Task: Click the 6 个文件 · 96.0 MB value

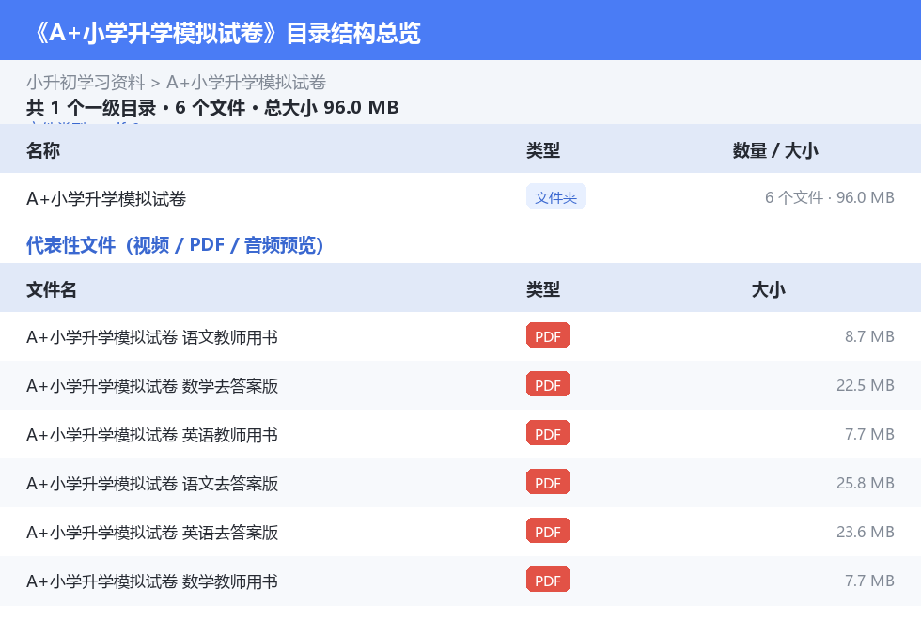Action: tap(829, 198)
